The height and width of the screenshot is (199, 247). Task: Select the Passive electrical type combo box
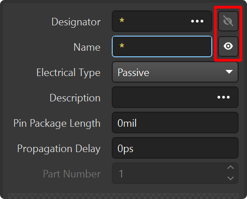pos(175,72)
